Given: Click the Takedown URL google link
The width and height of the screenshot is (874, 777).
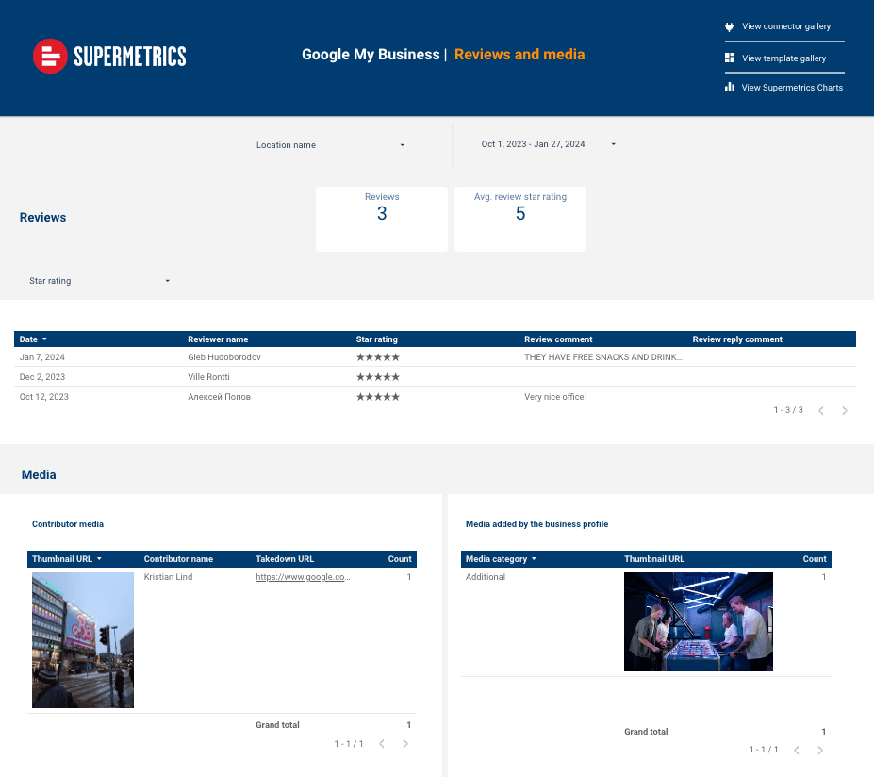Looking at the screenshot, I should [x=303, y=577].
